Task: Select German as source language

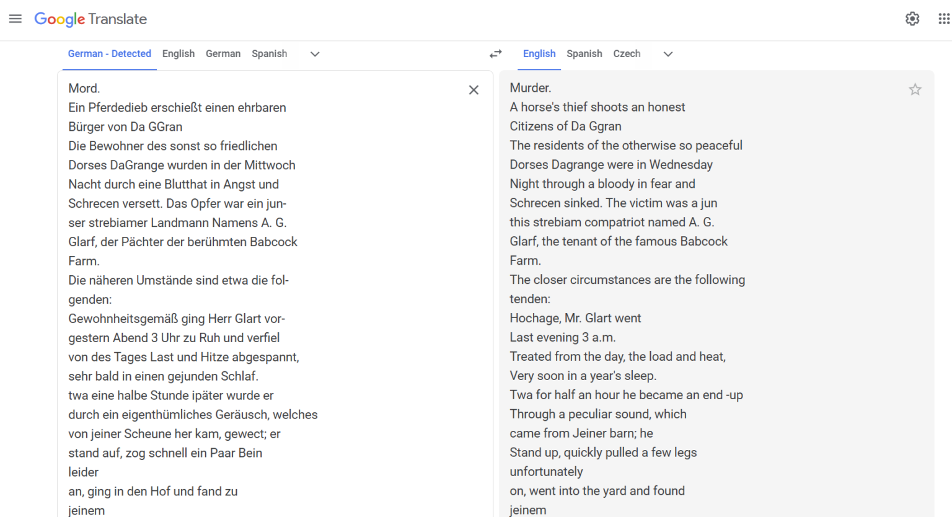Action: [x=223, y=54]
